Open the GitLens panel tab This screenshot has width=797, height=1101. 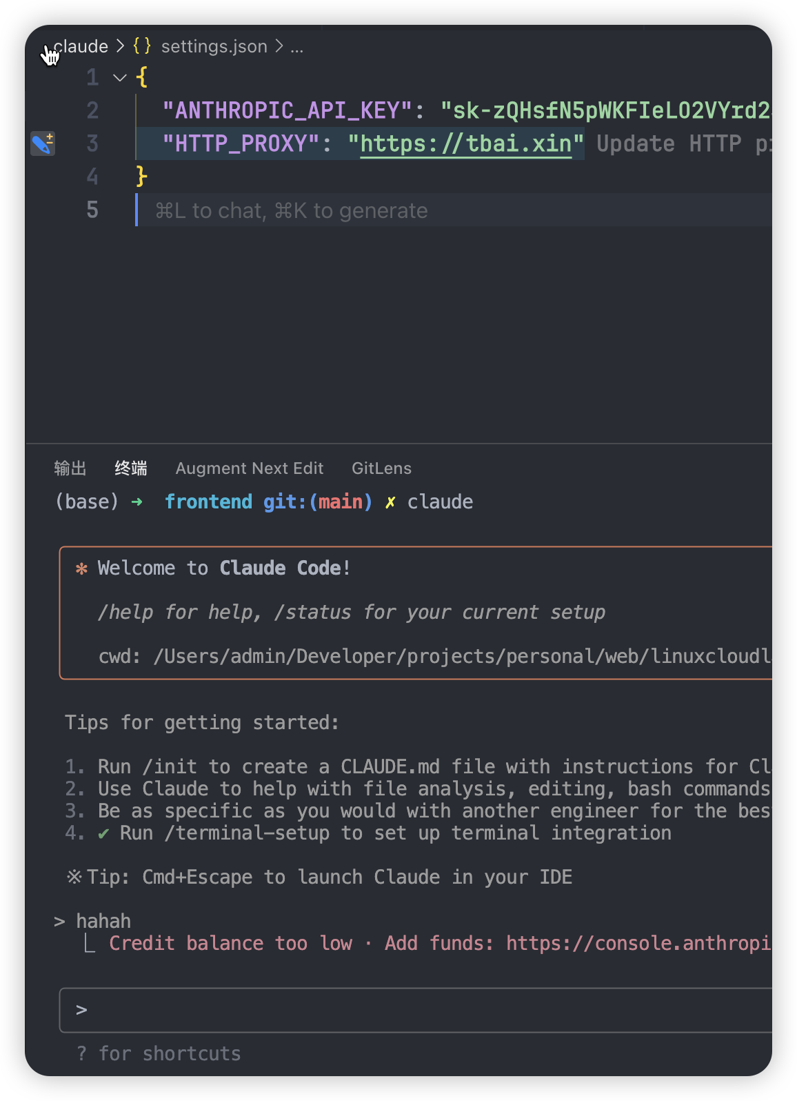[x=381, y=468]
